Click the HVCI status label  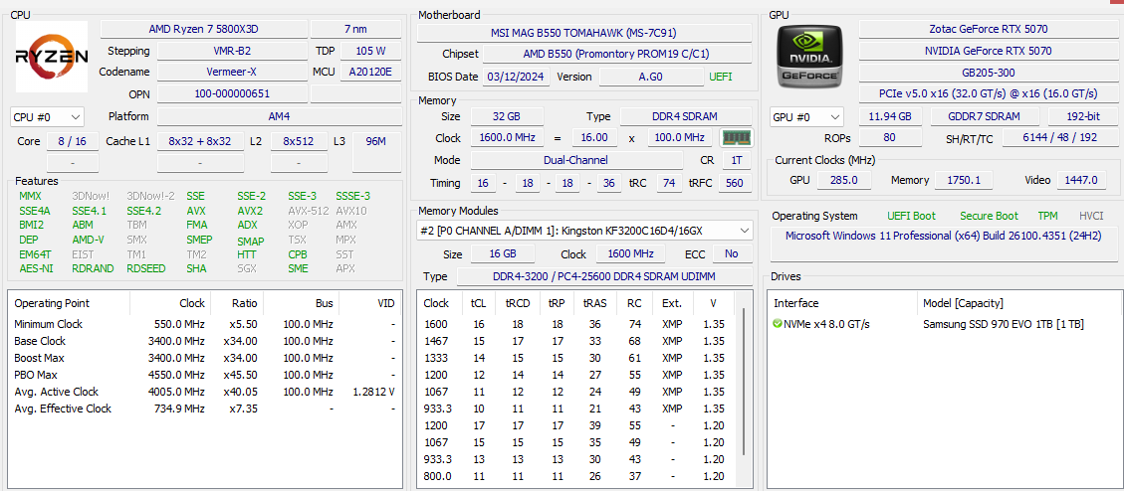click(1092, 216)
